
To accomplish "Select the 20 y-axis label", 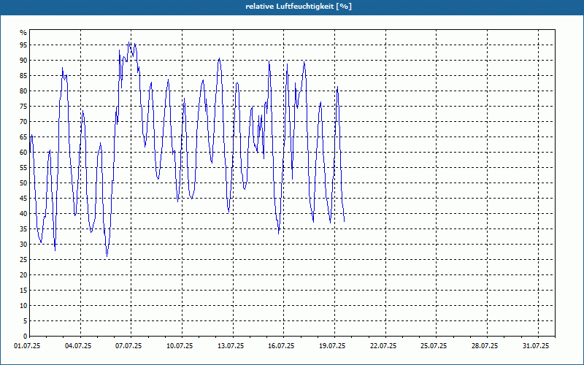I will (x=23, y=275).
